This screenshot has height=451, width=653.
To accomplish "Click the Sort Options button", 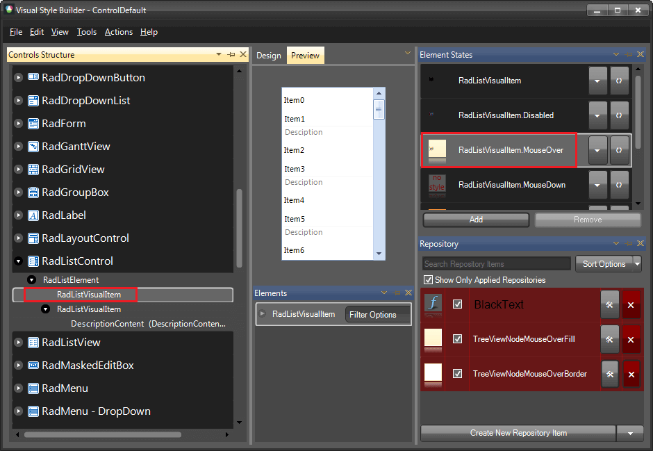I will [x=604, y=263].
